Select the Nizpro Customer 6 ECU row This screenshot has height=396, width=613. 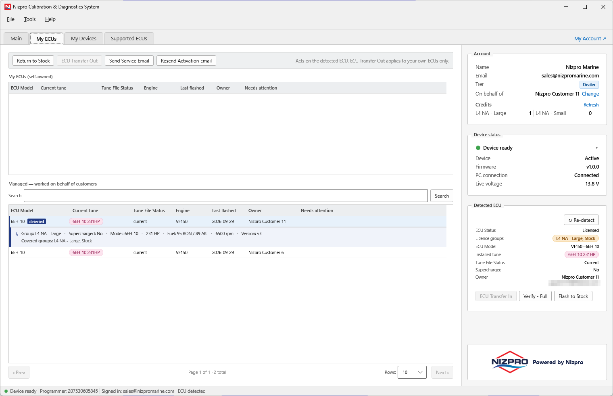pos(228,253)
